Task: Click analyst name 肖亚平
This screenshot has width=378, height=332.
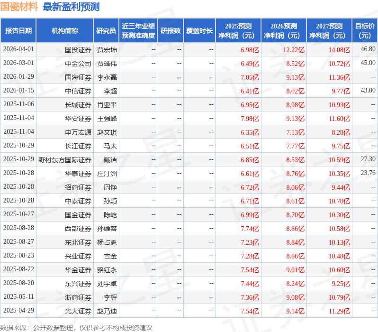Action: 107,105
